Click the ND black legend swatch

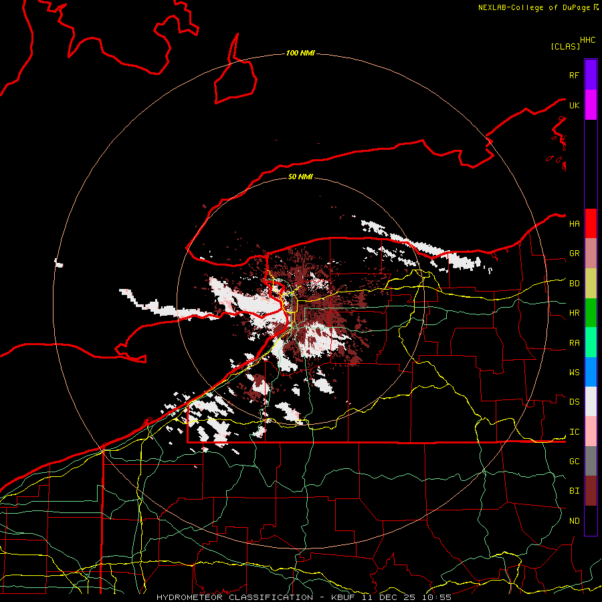[x=591, y=520]
